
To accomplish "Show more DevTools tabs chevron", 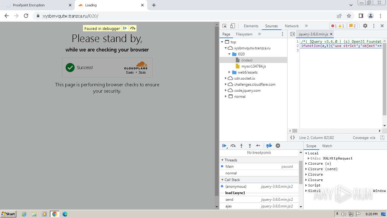I will coord(306,26).
